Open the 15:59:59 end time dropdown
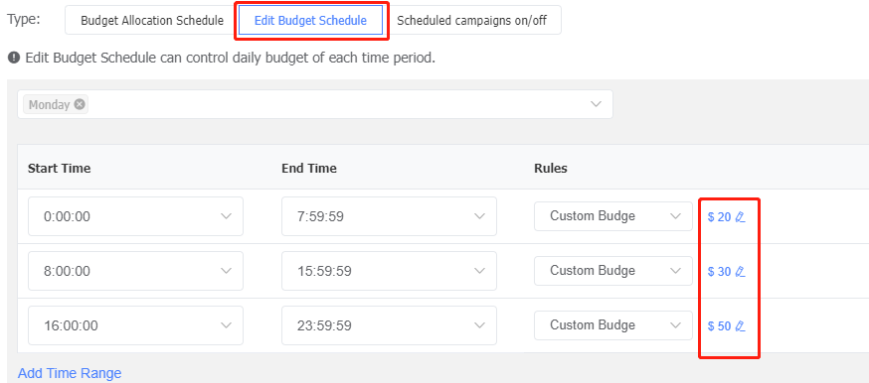The height and width of the screenshot is (383, 869). point(389,271)
